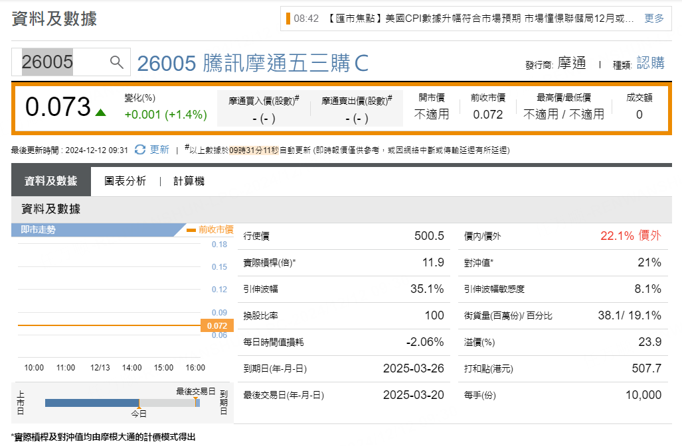Click the warrant code search field

coord(60,62)
